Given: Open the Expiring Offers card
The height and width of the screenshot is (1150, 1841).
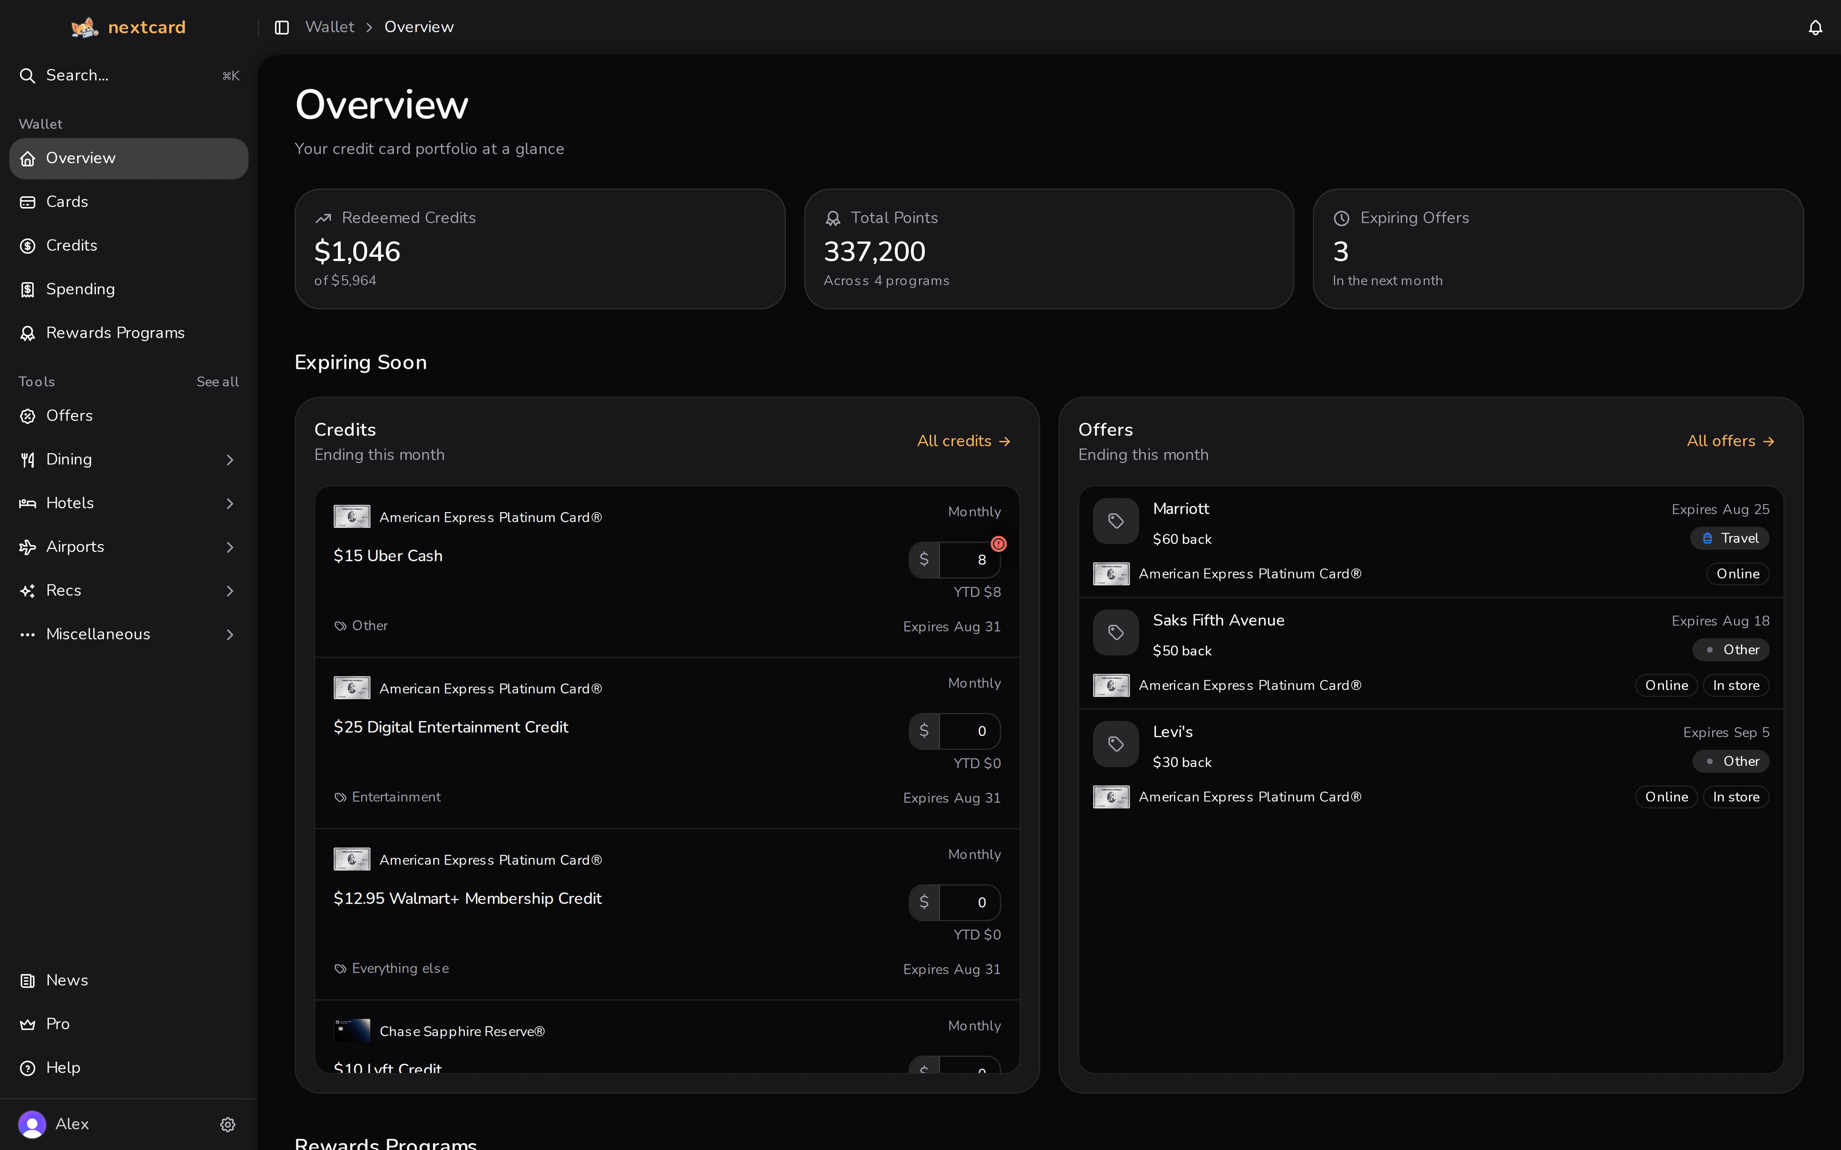Looking at the screenshot, I should point(1558,249).
